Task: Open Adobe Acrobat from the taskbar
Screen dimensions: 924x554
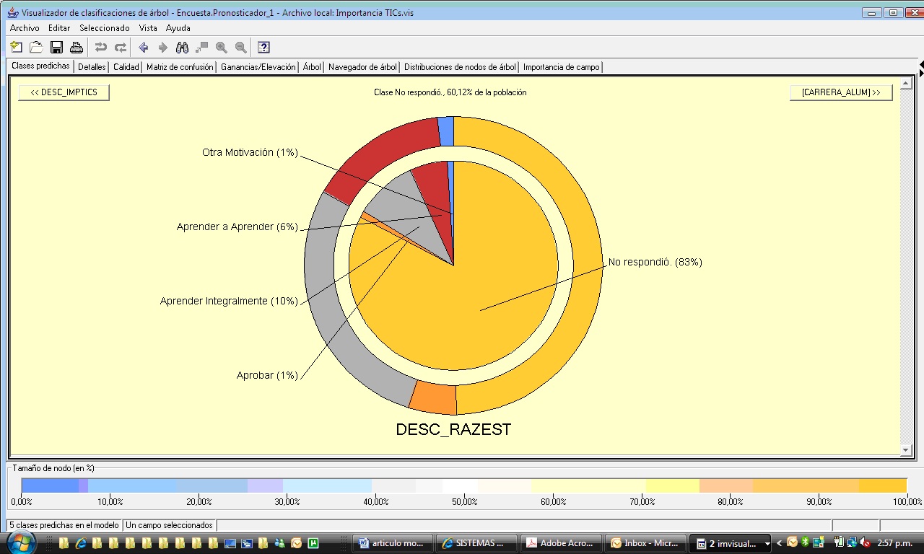Action: 561,543
